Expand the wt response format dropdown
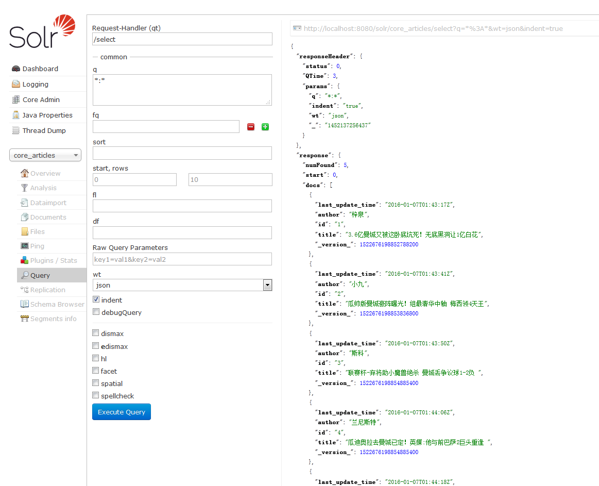This screenshot has width=599, height=486. [182, 285]
